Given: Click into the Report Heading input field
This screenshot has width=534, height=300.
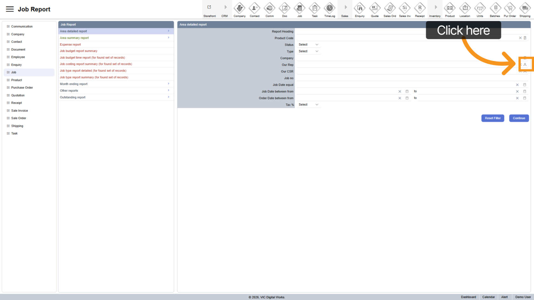Looking at the screenshot, I should coord(412,31).
